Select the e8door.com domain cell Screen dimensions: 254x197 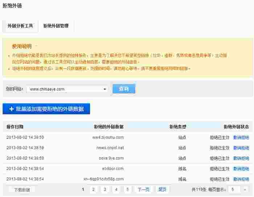[x=113, y=169]
